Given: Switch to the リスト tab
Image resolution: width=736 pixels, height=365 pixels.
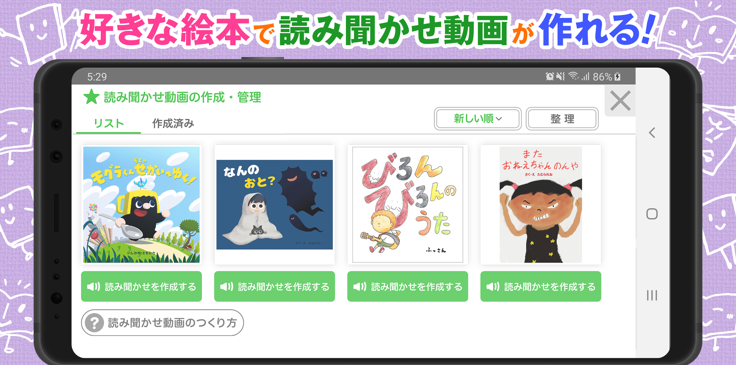Looking at the screenshot, I should pyautogui.click(x=109, y=124).
